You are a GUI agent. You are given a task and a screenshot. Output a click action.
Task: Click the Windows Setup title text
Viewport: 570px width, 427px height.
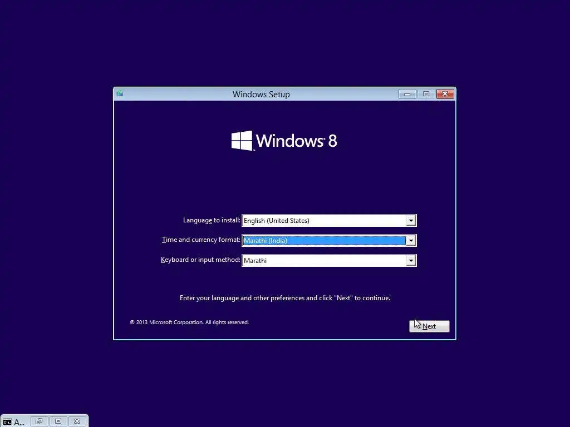(261, 95)
